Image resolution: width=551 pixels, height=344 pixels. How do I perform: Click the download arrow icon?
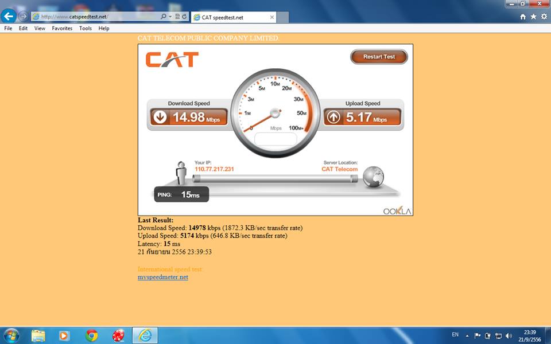160,117
